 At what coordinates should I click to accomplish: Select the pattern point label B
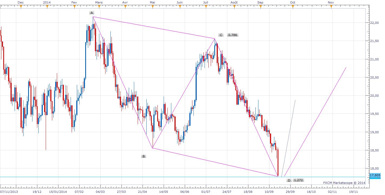click(144, 156)
